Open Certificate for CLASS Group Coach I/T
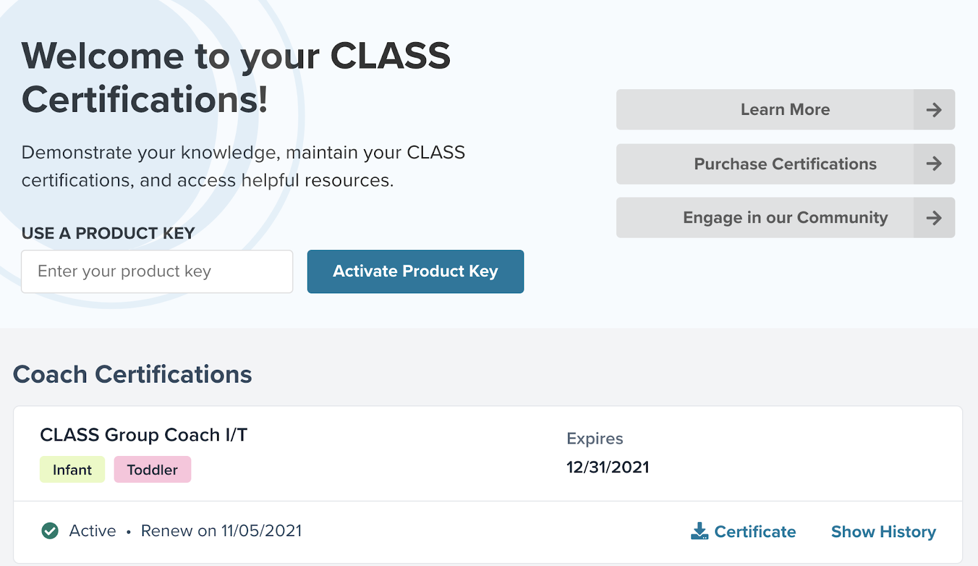The image size is (978, 566). tap(754, 531)
